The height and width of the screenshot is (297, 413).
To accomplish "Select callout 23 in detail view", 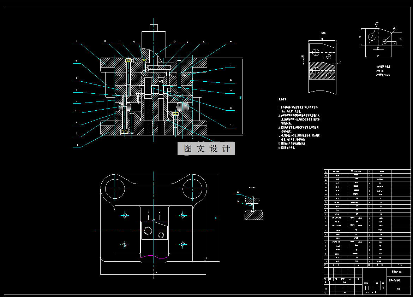I will [x=238, y=192].
